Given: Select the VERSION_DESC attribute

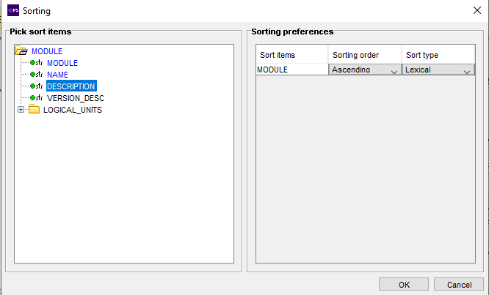Looking at the screenshot, I should (x=76, y=98).
